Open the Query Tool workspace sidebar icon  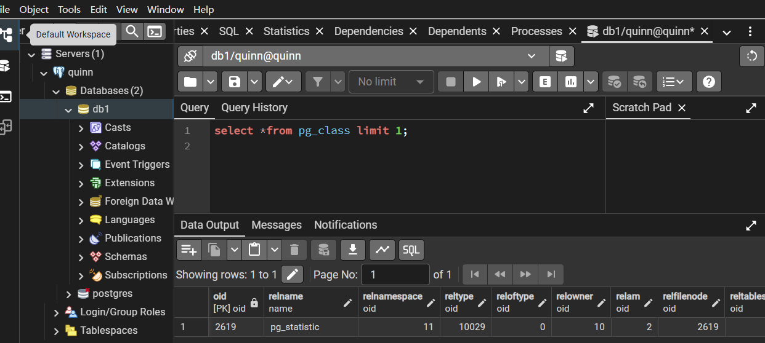5,65
